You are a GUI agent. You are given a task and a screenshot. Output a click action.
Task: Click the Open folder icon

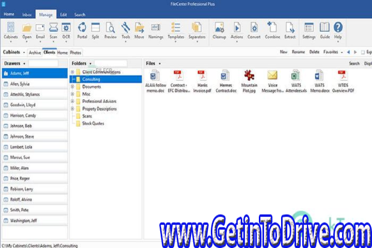(x=27, y=32)
